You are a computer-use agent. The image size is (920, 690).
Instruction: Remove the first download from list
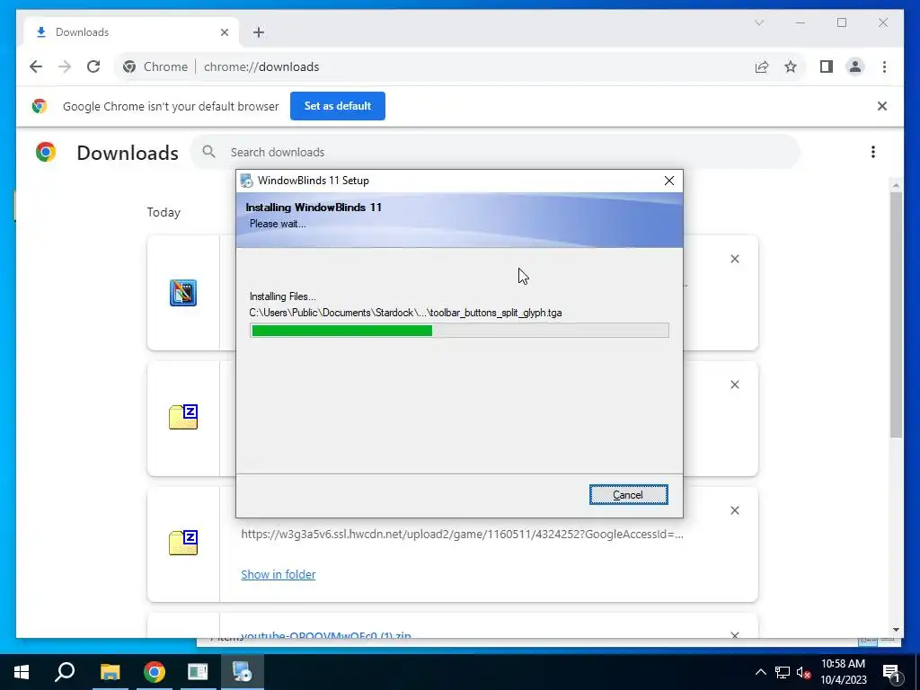735,259
